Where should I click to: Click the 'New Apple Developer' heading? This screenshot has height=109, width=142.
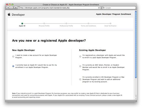click(x=23, y=50)
